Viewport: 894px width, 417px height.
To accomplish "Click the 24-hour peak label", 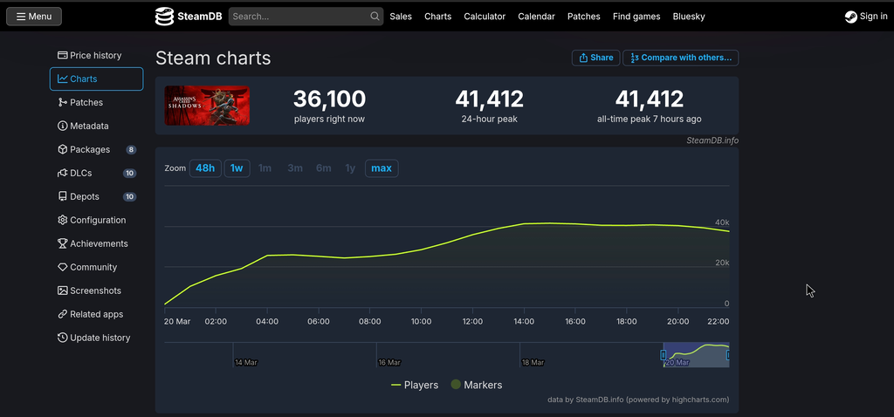I will [x=489, y=119].
